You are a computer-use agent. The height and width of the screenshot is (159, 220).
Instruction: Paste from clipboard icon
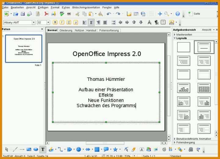[91, 14]
